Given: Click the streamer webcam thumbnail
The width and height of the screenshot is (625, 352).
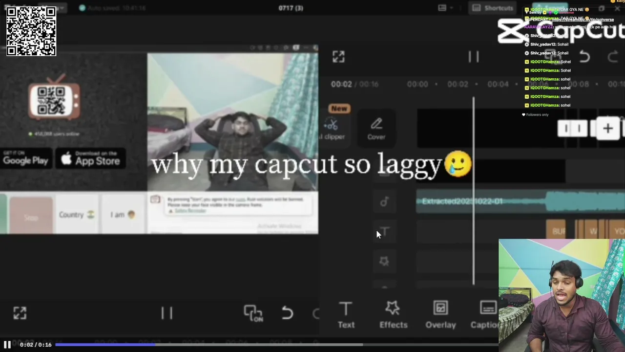Looking at the screenshot, I should pyautogui.click(x=562, y=295).
